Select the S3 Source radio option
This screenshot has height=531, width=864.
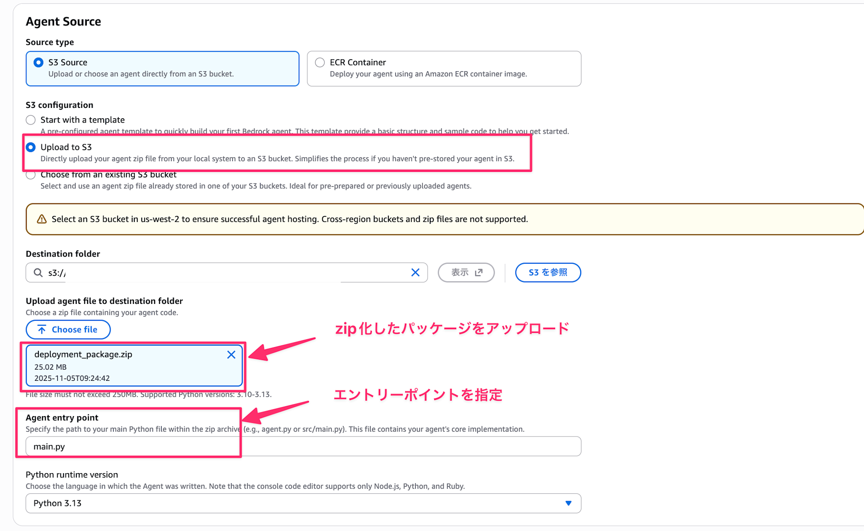tap(38, 63)
